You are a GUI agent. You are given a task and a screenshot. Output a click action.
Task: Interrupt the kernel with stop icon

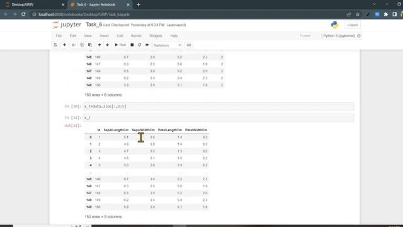[x=132, y=45]
